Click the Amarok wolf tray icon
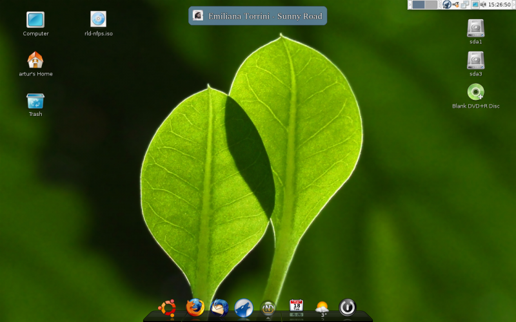Viewport: 516px width, 322px height. (x=447, y=5)
